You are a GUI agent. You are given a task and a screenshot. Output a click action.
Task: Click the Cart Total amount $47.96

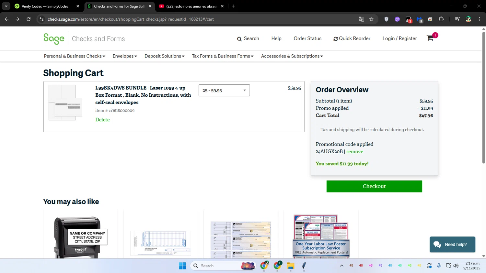point(426,115)
